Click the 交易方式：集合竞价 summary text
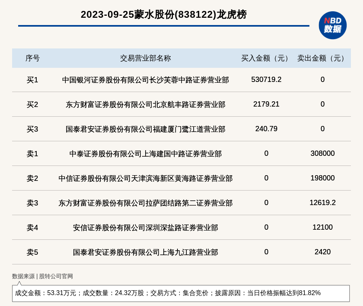 point(179,293)
